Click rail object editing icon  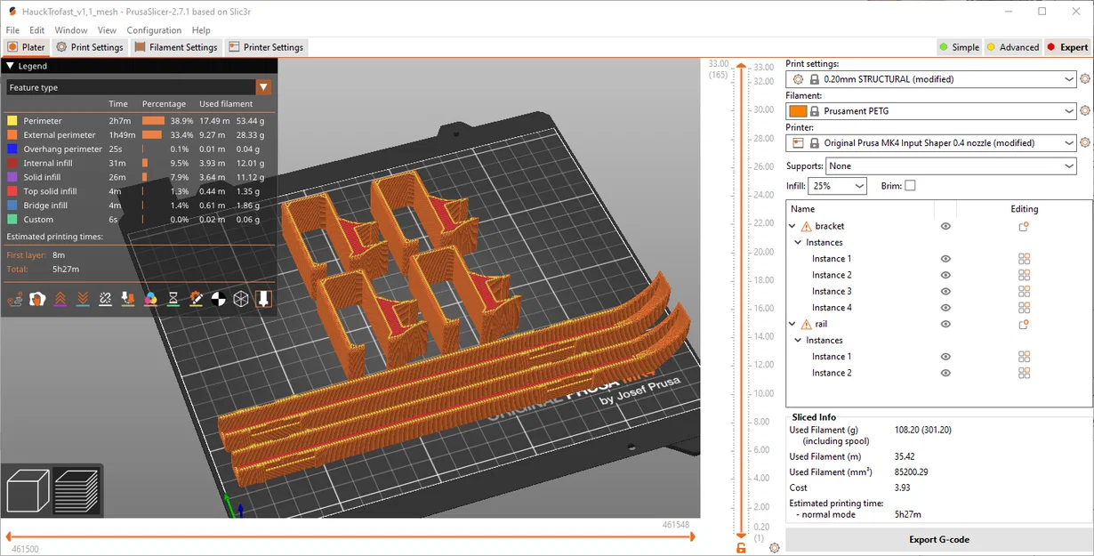pyautogui.click(x=1024, y=325)
